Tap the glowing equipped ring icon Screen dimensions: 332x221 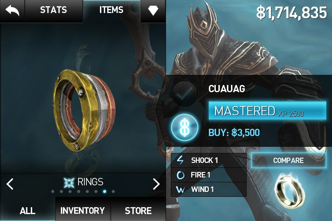289,191
